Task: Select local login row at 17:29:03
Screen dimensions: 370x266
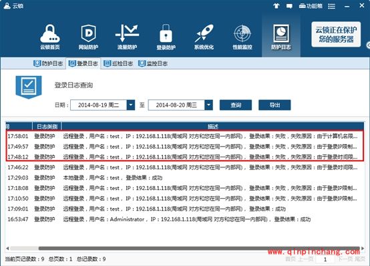Action: (x=184, y=177)
